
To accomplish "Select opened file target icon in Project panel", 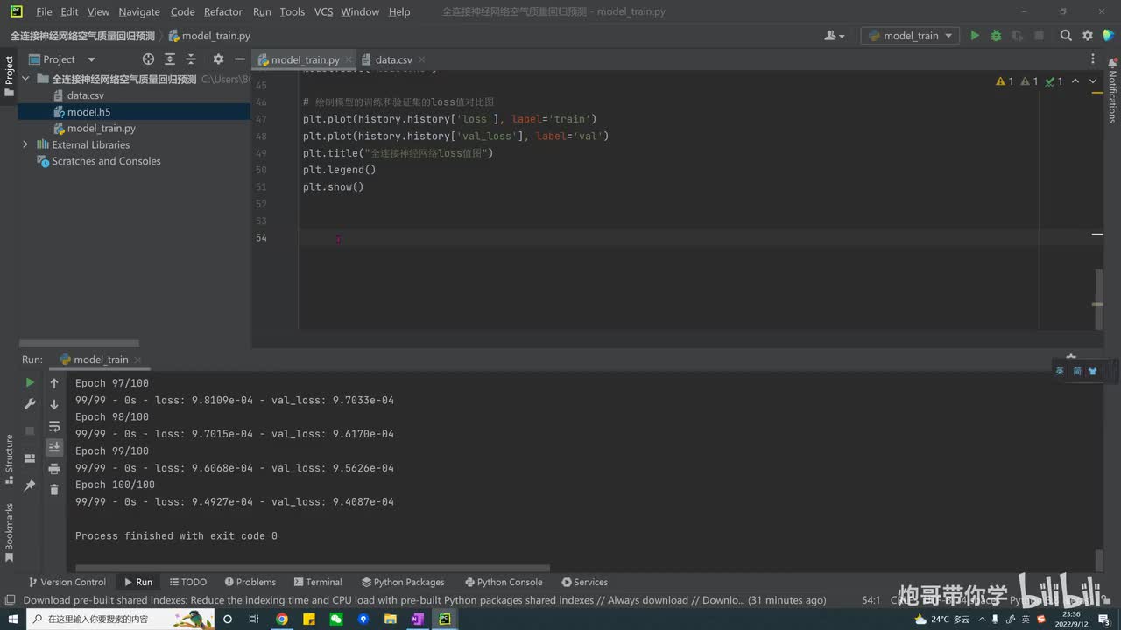I will tap(148, 59).
